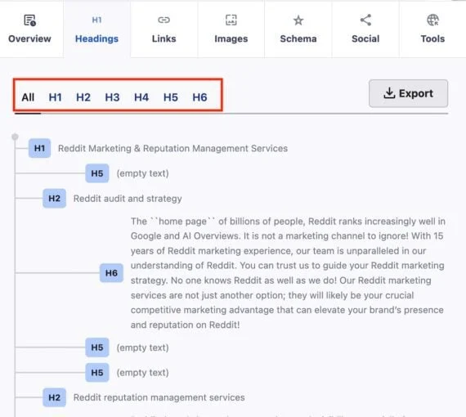Click the Overview document icon

(x=29, y=20)
